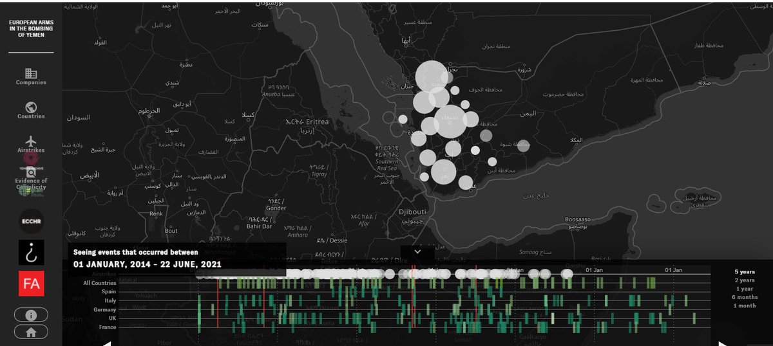Viewport: 773px width, 346px height.
Task: Click the first red marker line on timeline
Action: tap(218, 302)
